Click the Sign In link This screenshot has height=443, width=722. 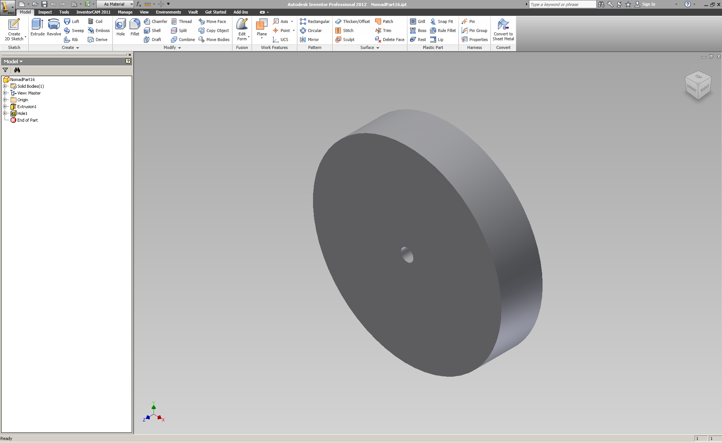pyautogui.click(x=648, y=4)
